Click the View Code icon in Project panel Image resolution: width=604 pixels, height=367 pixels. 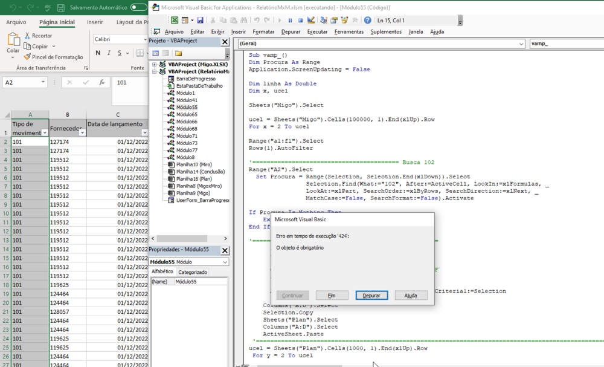(156, 53)
